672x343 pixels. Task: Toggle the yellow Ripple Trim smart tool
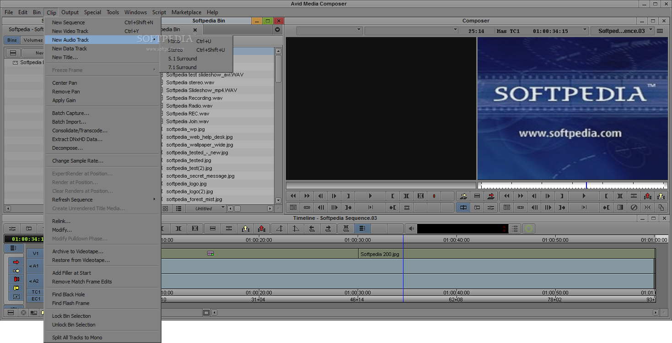click(16, 288)
